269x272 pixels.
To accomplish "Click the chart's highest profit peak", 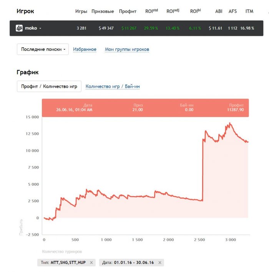I will [x=230, y=123].
